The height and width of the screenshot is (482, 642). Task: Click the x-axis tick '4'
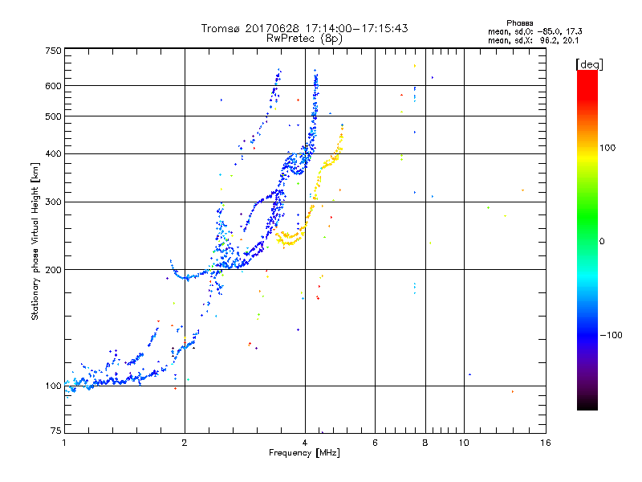click(x=305, y=443)
